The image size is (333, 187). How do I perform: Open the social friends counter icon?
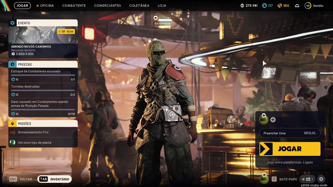click(307, 179)
